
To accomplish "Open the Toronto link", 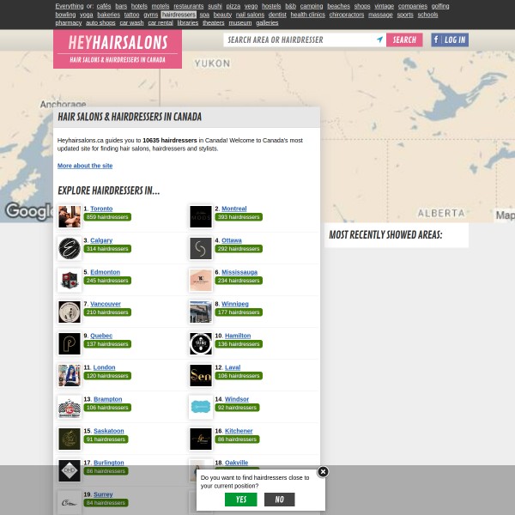I will pyautogui.click(x=101, y=209).
